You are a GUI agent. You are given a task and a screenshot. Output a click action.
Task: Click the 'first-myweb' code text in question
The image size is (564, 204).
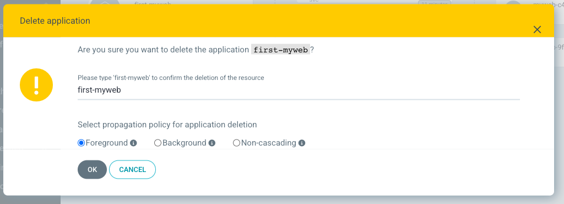click(x=280, y=50)
